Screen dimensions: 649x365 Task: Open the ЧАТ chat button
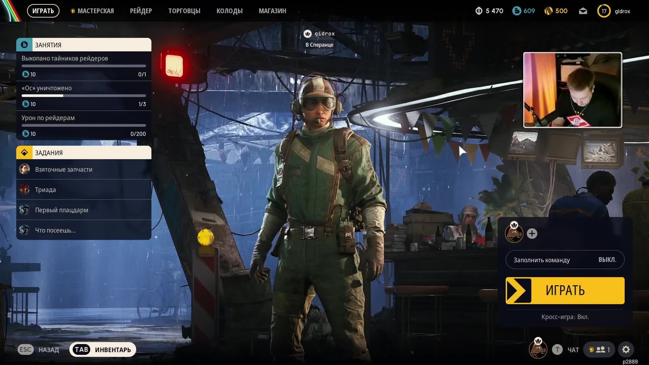pyautogui.click(x=573, y=350)
